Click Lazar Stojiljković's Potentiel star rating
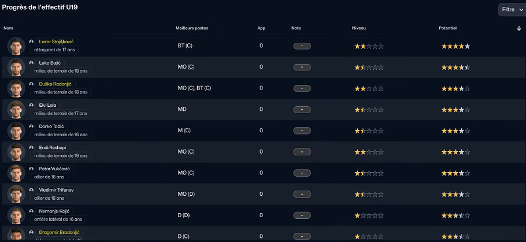Viewport: 526px width, 242px height. 455,46
